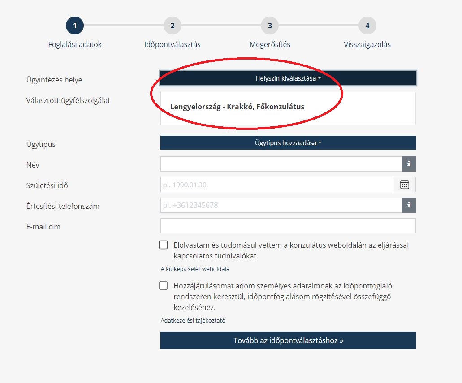Image resolution: width=462 pixels, height=383 pixels.
Task: Focus the Név text input field
Action: (281, 164)
